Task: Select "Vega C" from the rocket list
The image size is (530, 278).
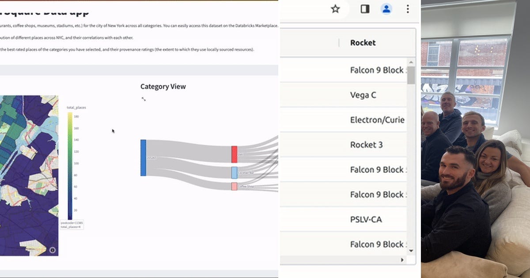Action: [x=362, y=95]
